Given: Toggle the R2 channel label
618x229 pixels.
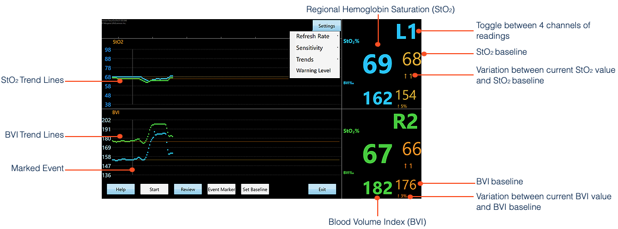Looking at the screenshot, I should click(x=406, y=122).
